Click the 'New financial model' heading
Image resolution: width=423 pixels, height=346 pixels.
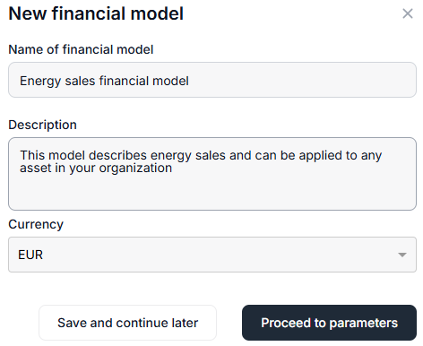coord(96,13)
